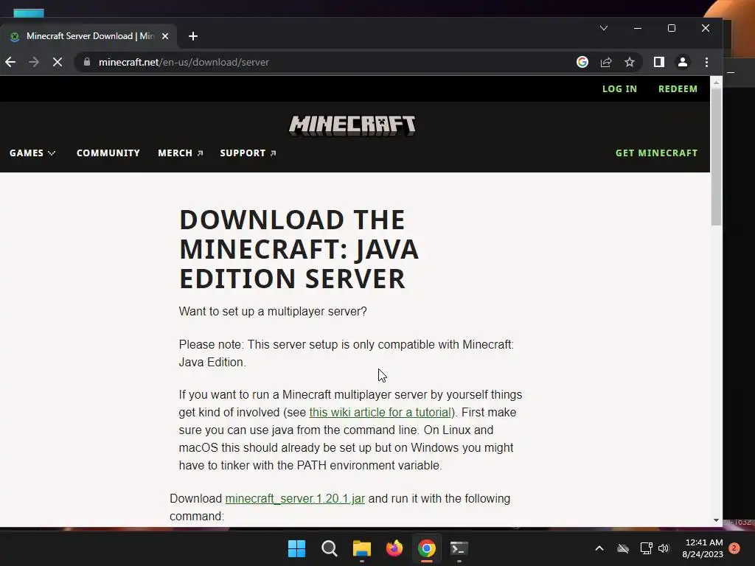Open File Explorer from taskbar
The width and height of the screenshot is (755, 566).
pos(361,548)
